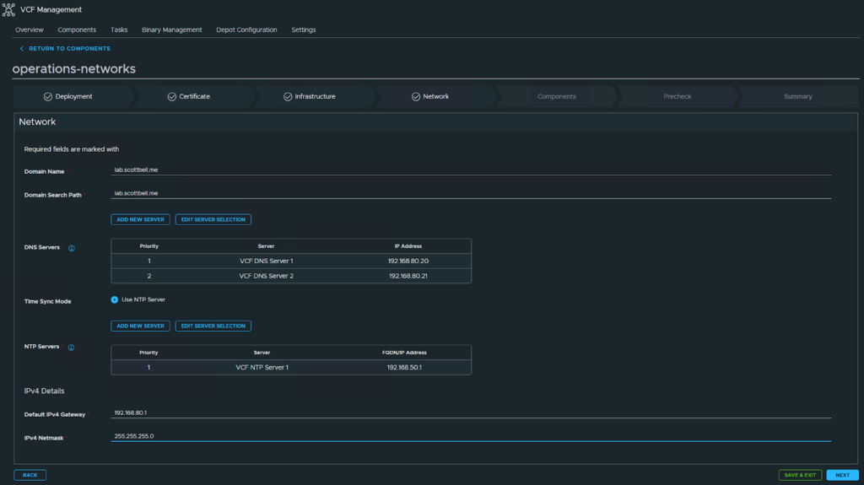Switch to the Tasks tab
Image resolution: width=864 pixels, height=485 pixels.
119,30
